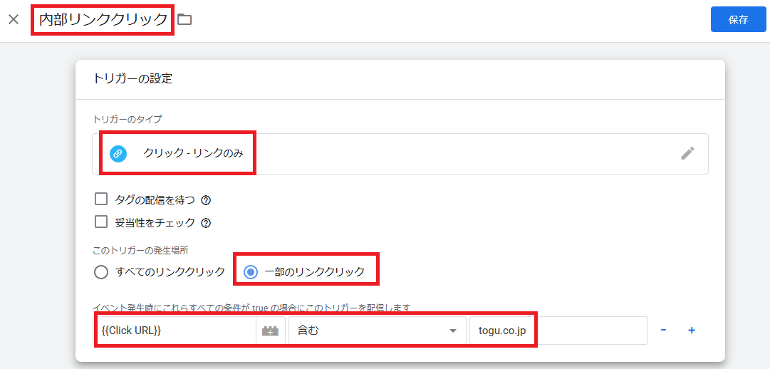770x369 pixels.
Task: Click the トリガーの設定 card header
Action: point(132,78)
